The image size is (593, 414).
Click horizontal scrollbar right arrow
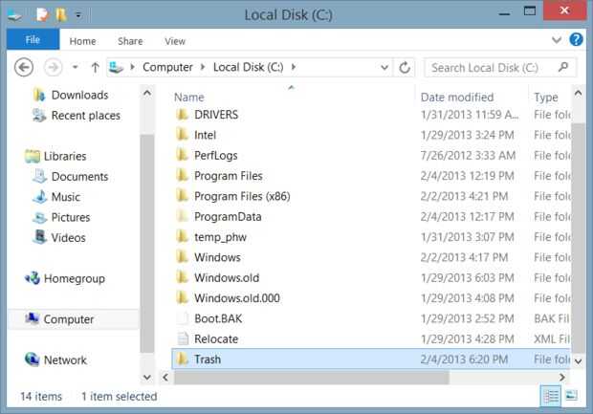[x=562, y=377]
